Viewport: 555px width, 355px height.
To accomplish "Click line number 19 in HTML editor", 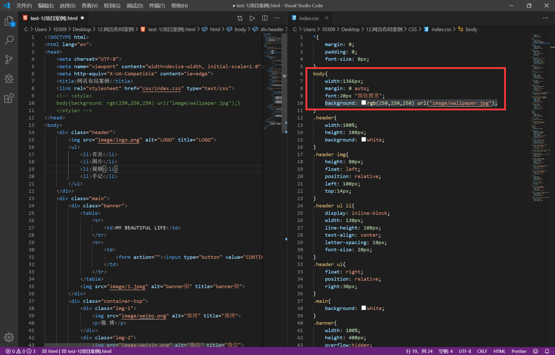I will pos(31,169).
